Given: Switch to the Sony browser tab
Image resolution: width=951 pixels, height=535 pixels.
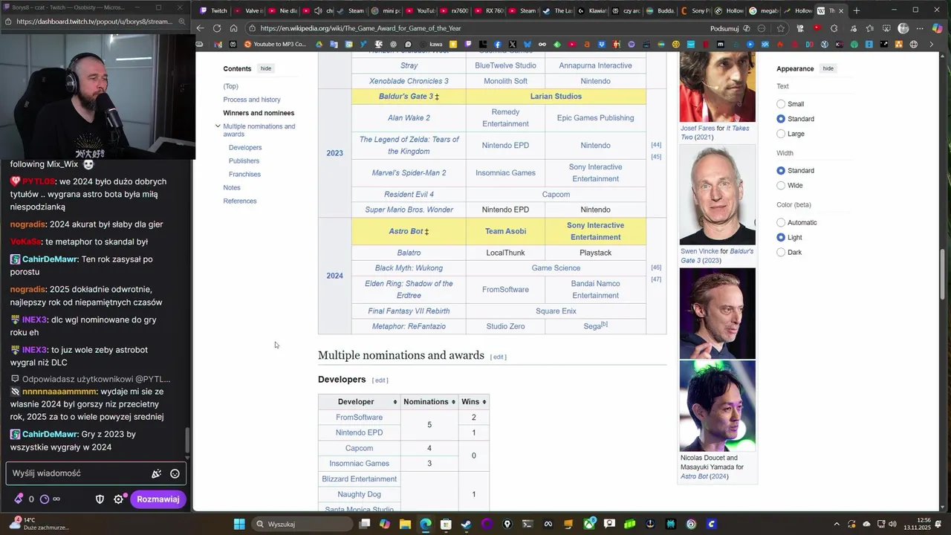Looking at the screenshot, I should [696, 10].
